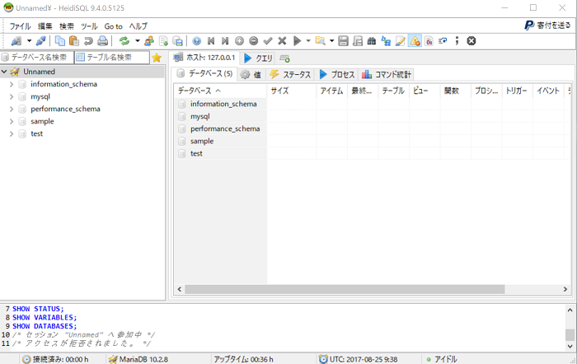The width and height of the screenshot is (577, 364).
Task: Switch to the ホスト: 127.0.0.1 tab
Action: pos(204,58)
